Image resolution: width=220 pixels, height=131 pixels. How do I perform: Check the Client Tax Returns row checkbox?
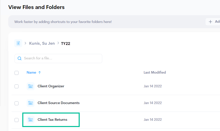(17, 120)
